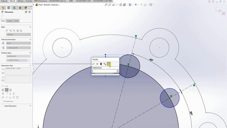
Task: Select right justify for dimension text
Action: coord(10,90)
